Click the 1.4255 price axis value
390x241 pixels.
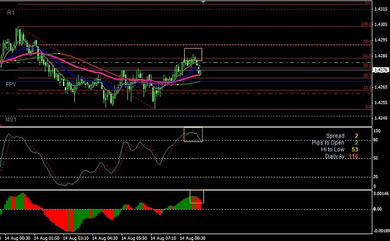coord(381,103)
